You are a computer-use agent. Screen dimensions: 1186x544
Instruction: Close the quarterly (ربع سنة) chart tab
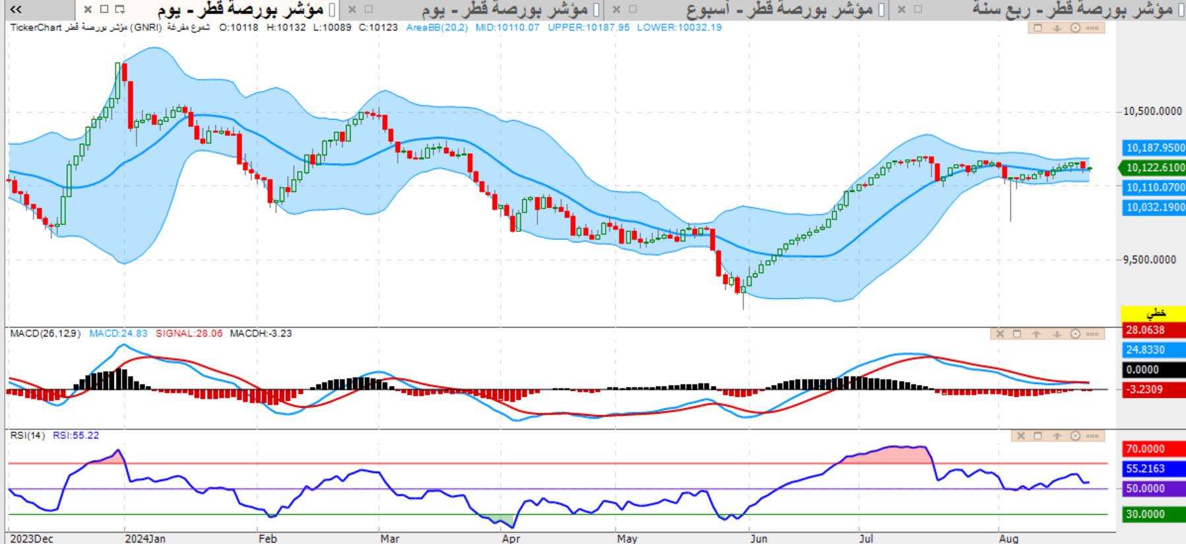902,9
